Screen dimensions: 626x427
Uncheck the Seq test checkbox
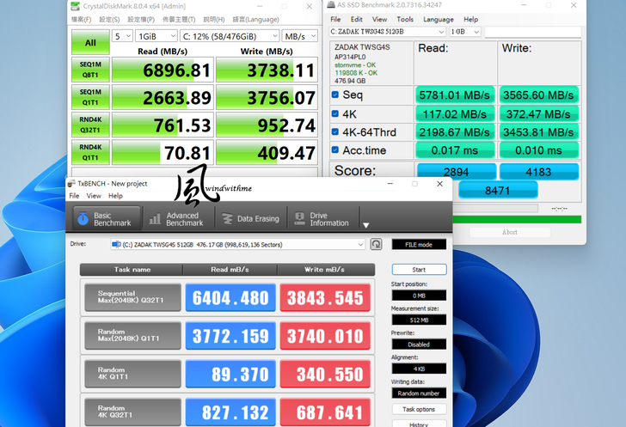335,95
